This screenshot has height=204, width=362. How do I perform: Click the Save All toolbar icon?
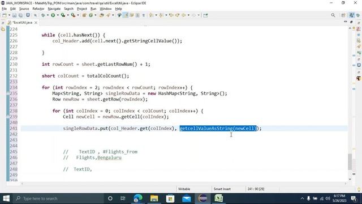coord(20,15)
